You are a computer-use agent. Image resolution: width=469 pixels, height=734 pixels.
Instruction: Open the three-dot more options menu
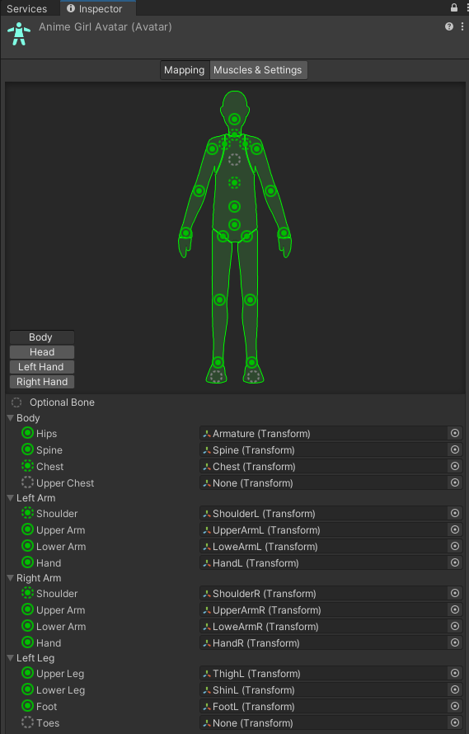462,26
